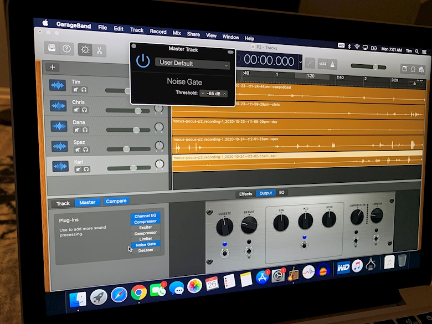Viewport: 432px width, 324px height.
Task: Select the Output tab
Action: pos(266,193)
